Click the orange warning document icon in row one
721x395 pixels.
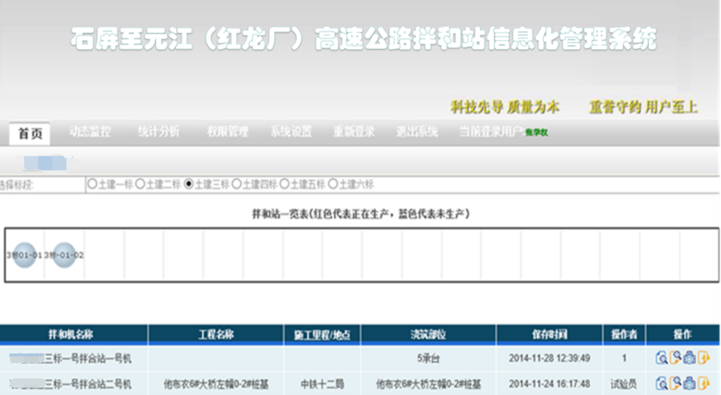click(x=703, y=358)
